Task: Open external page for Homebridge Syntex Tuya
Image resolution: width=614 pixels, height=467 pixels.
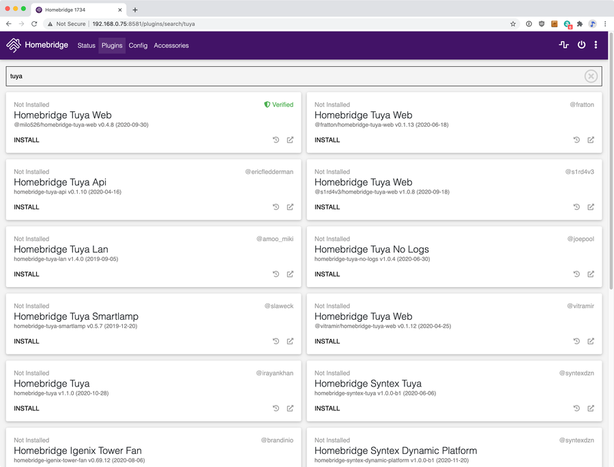Action: tap(591, 408)
